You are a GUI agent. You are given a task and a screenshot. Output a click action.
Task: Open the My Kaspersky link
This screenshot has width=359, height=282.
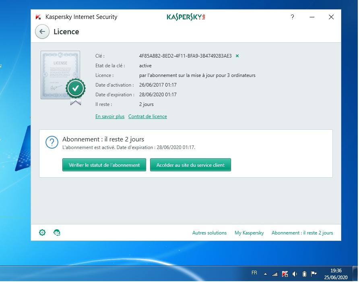[x=250, y=233]
